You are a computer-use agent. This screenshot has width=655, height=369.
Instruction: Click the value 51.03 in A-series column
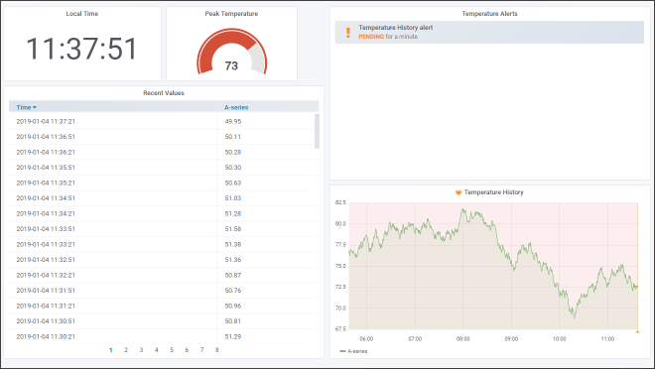tap(233, 198)
